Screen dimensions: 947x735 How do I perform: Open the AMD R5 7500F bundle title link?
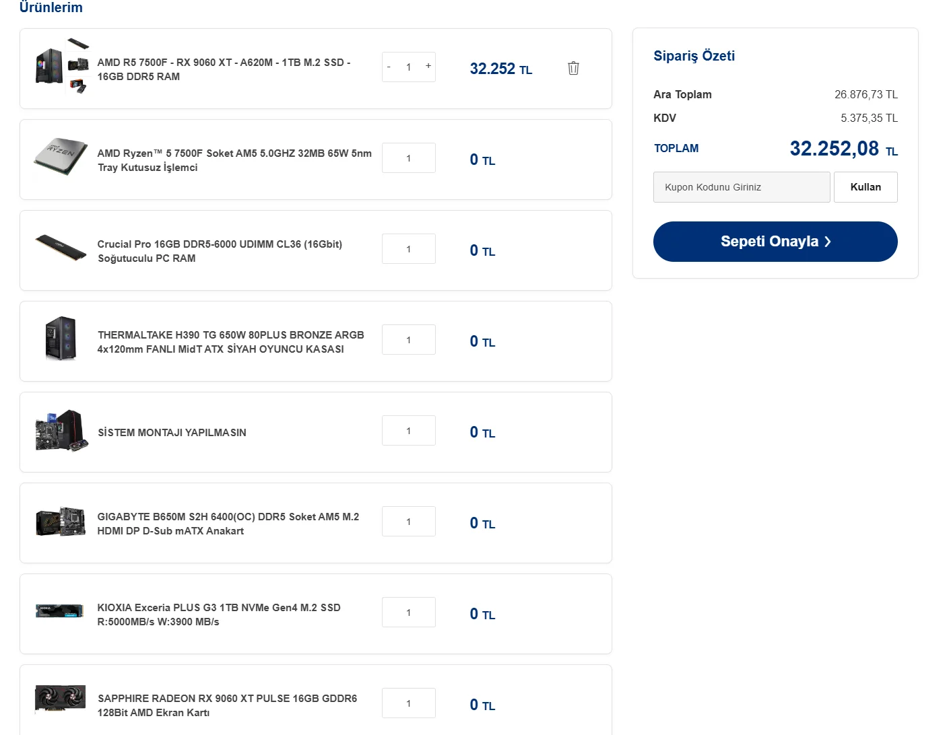pos(224,69)
